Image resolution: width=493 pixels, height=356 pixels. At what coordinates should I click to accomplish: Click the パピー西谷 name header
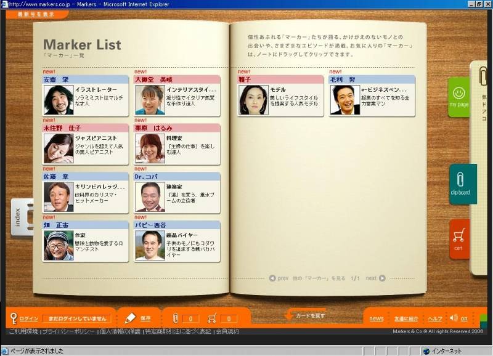(x=177, y=225)
